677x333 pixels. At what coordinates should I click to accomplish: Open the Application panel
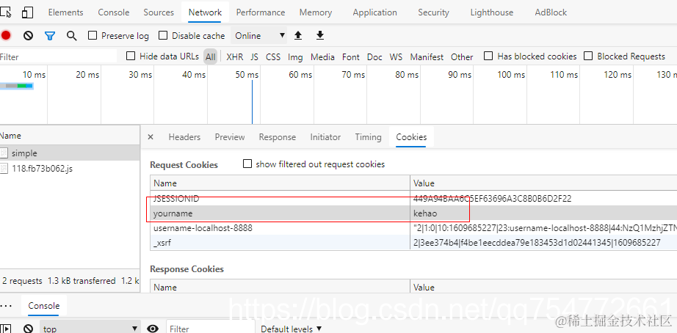pyautogui.click(x=374, y=12)
